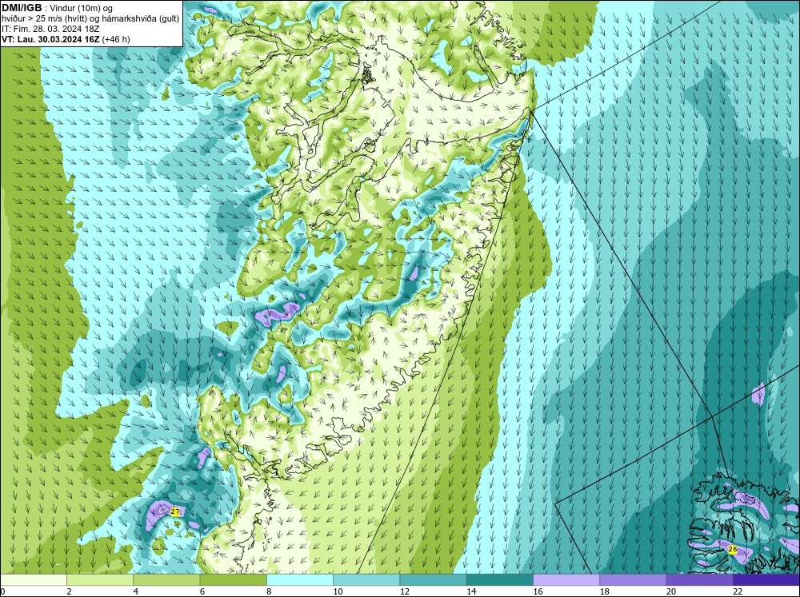Click the 'IT: Fim. 28. 03. 2024 18Z' line
The width and height of the screenshot is (800, 597).
click(50, 29)
